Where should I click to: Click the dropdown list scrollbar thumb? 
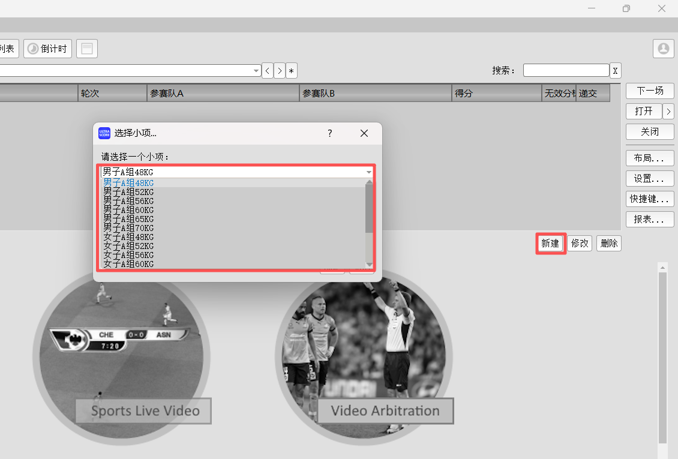[368, 208]
